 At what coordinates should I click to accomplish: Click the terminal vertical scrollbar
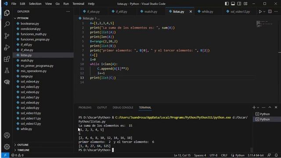pyautogui.click(x=252, y=150)
